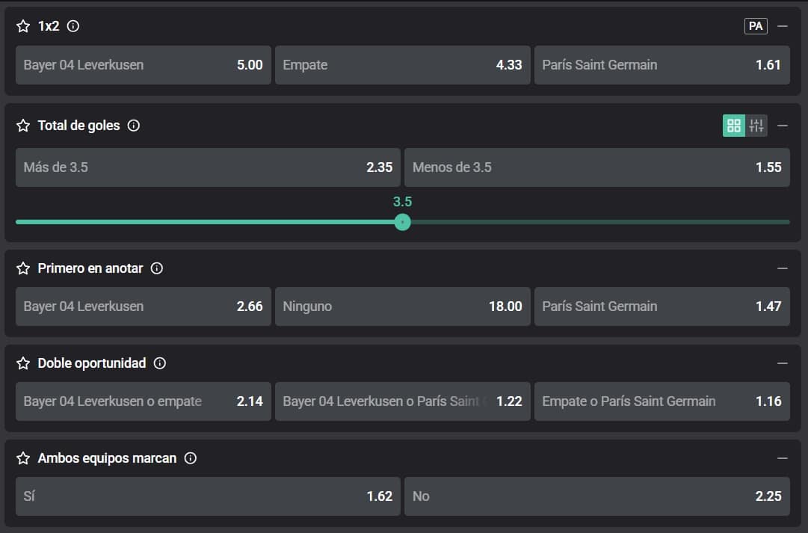Favorite the 1x2 market with star icon
The image size is (808, 533).
tap(23, 26)
